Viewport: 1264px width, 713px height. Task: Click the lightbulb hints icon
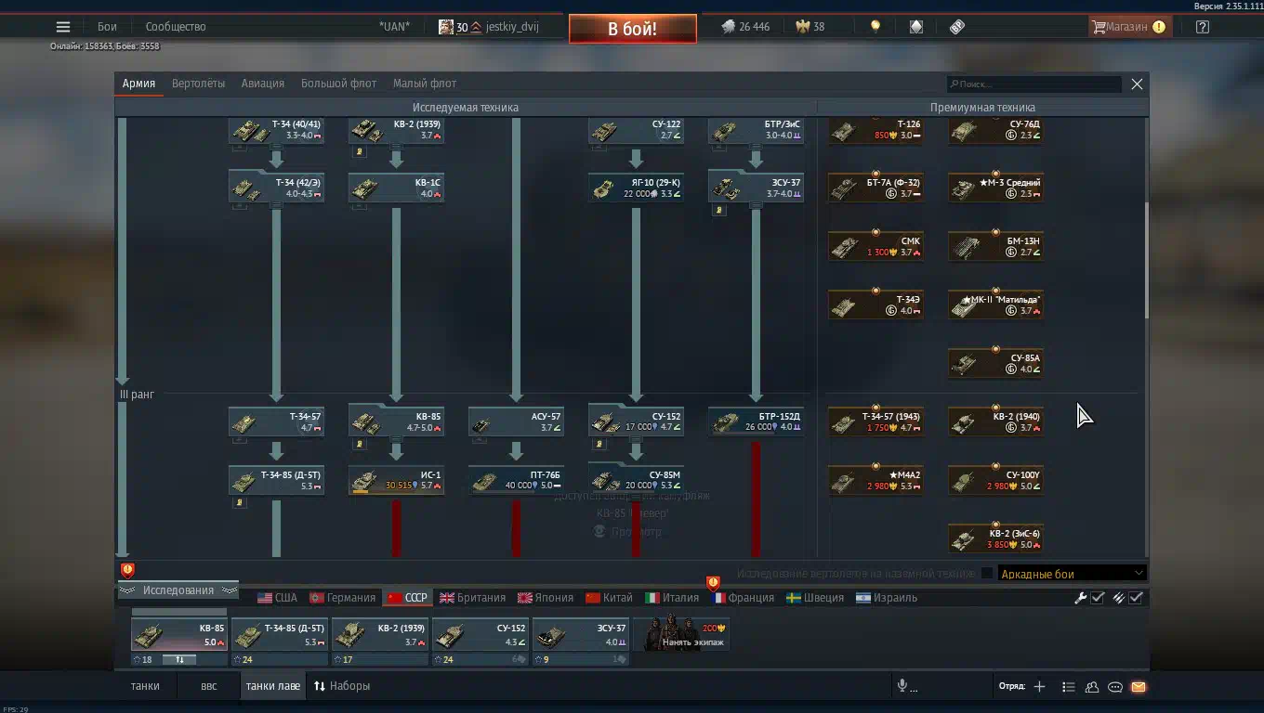tap(875, 27)
